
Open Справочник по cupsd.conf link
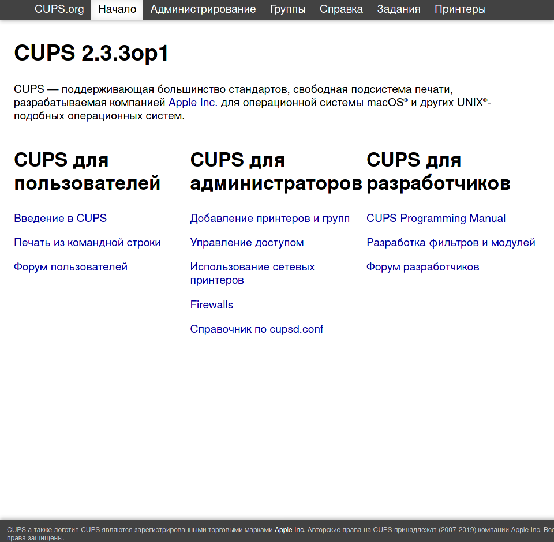point(256,329)
